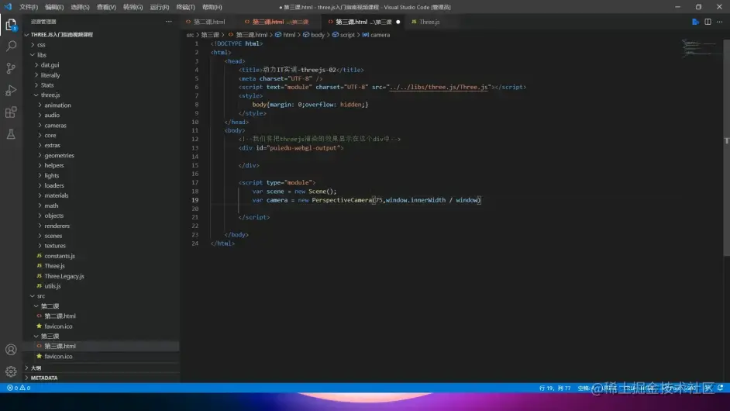
Task: Open the Source Control view
Action: pyautogui.click(x=11, y=68)
